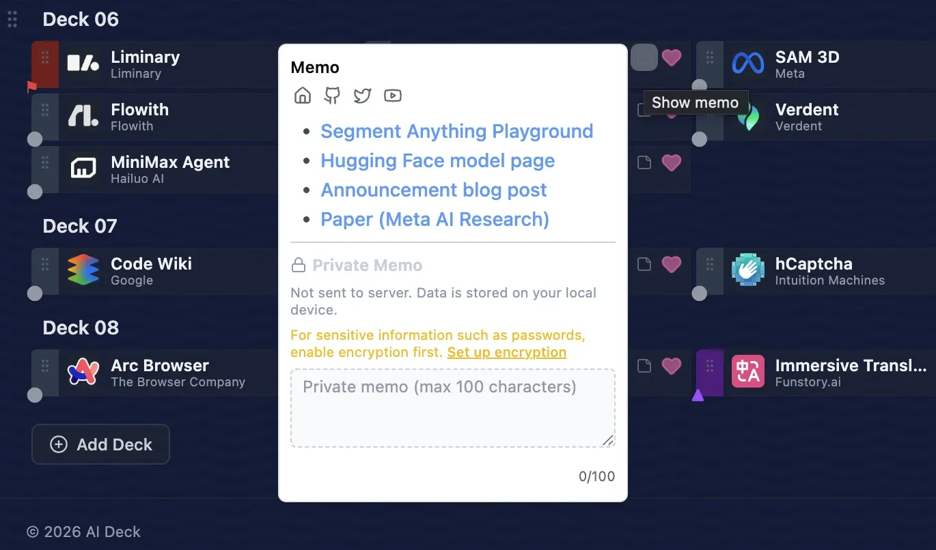Click the red flag marker on Liminary
936x550 pixels.
32,87
